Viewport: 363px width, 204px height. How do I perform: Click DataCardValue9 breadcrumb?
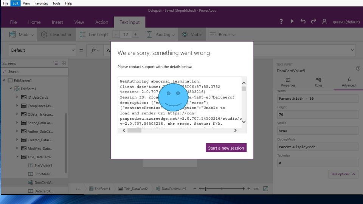pyautogui.click(x=171, y=189)
